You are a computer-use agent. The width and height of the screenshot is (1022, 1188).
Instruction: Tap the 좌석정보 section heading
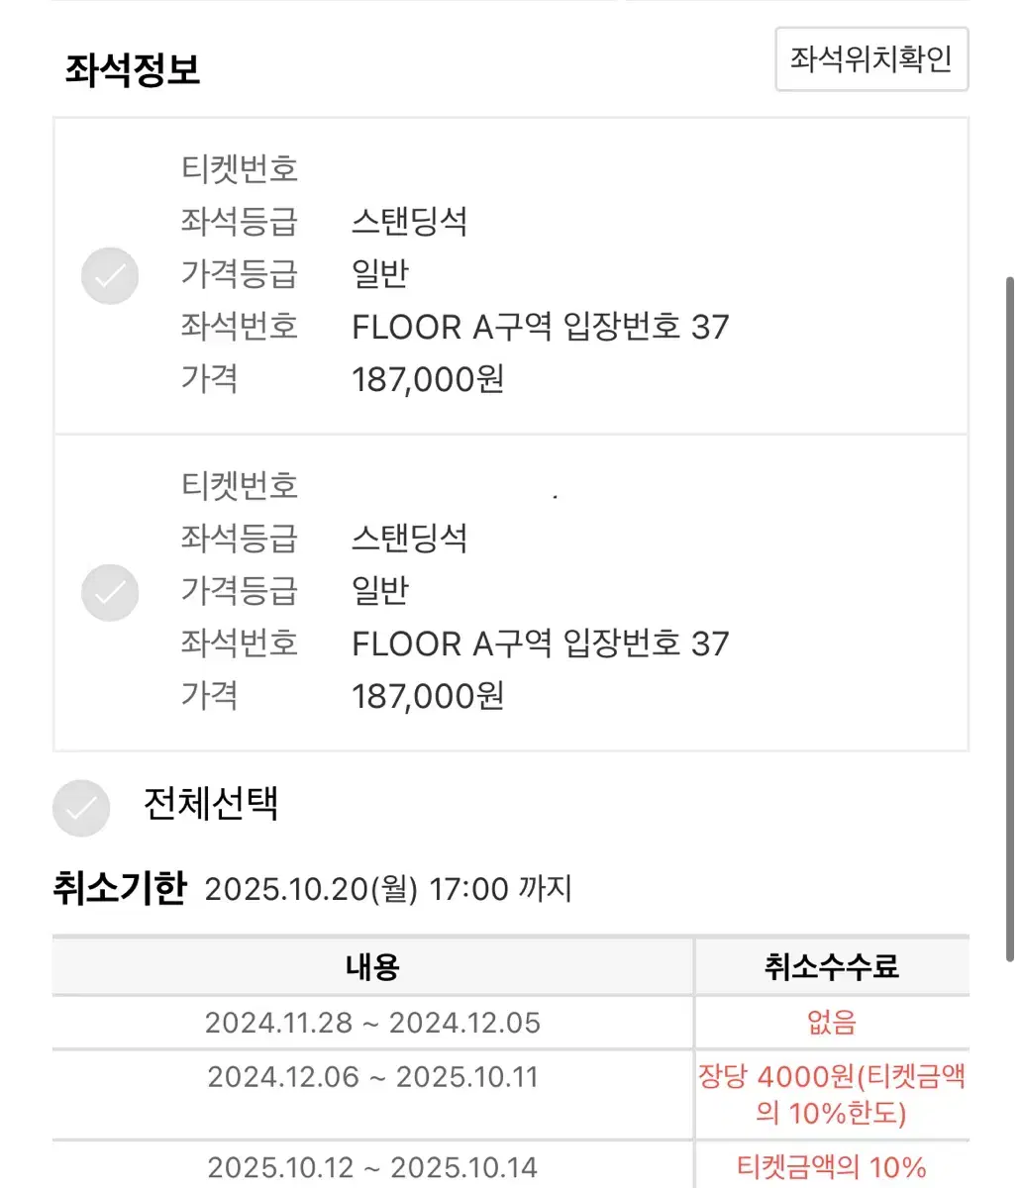coord(133,70)
